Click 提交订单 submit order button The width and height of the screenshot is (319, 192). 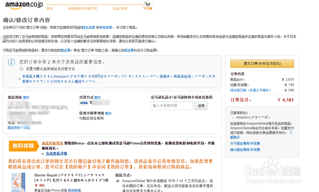tap(262, 63)
